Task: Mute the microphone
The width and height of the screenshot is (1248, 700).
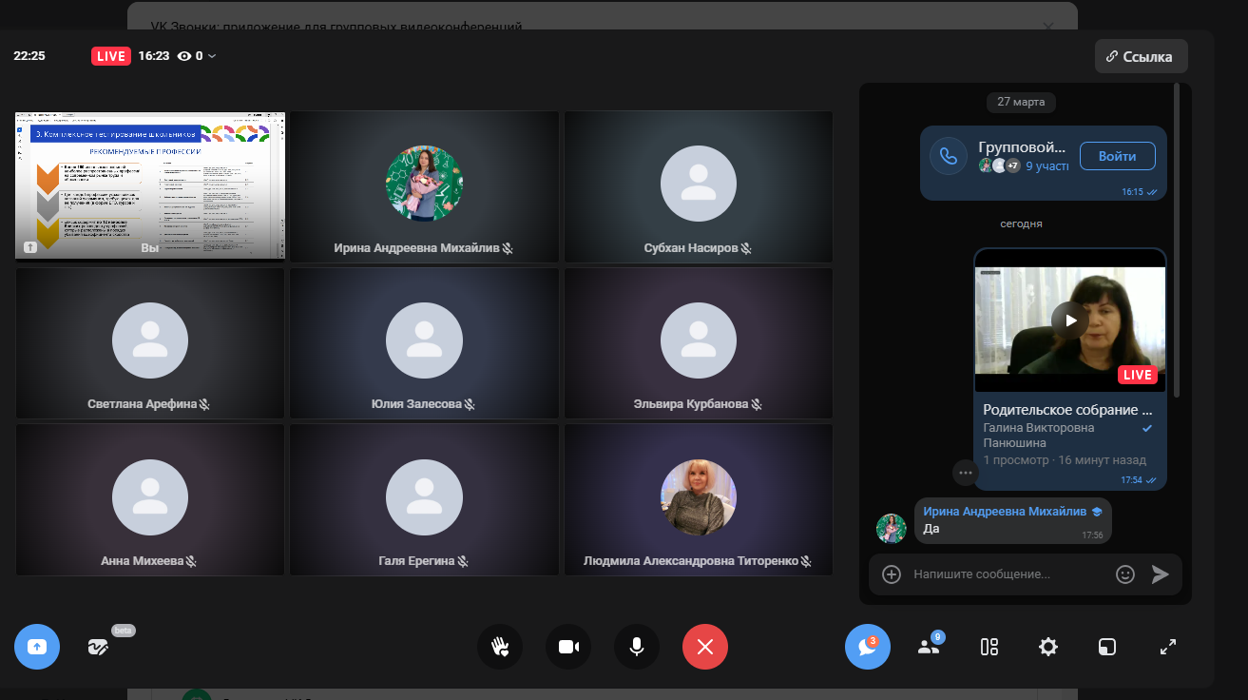Action: (637, 647)
